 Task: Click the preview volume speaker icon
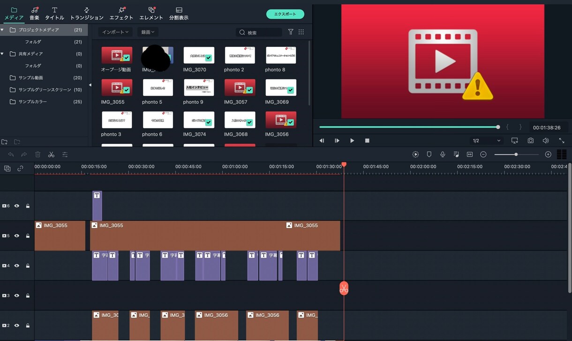click(x=546, y=140)
